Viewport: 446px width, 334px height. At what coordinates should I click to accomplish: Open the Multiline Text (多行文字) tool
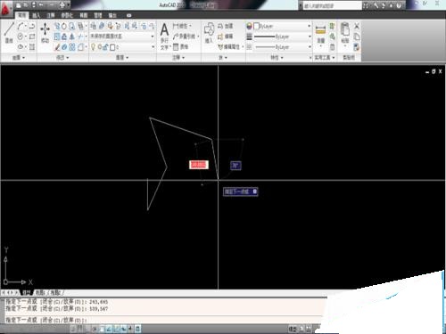[x=164, y=36]
